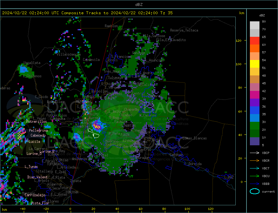278x213 pixels.
Task: Click the white VBCP arrow in legend
Action: (x=255, y=153)
